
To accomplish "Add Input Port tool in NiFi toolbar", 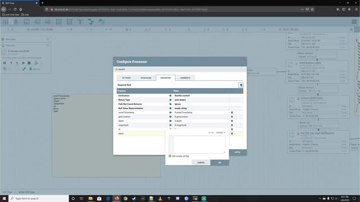I will click(x=37, y=22).
